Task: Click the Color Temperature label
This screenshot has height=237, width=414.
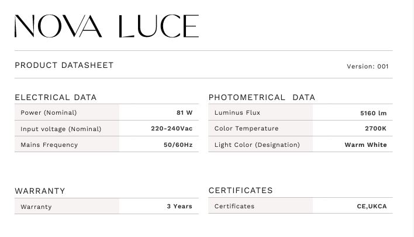Action: point(246,129)
